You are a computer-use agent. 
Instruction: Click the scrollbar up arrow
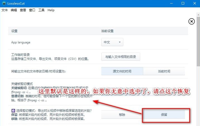click(198, 15)
